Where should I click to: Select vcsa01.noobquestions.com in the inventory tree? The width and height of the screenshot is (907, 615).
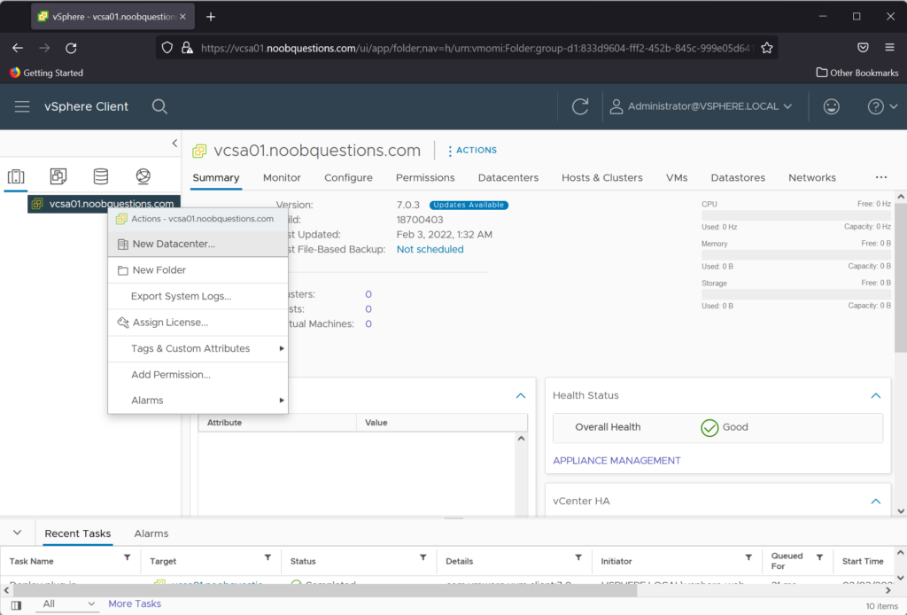[105, 204]
